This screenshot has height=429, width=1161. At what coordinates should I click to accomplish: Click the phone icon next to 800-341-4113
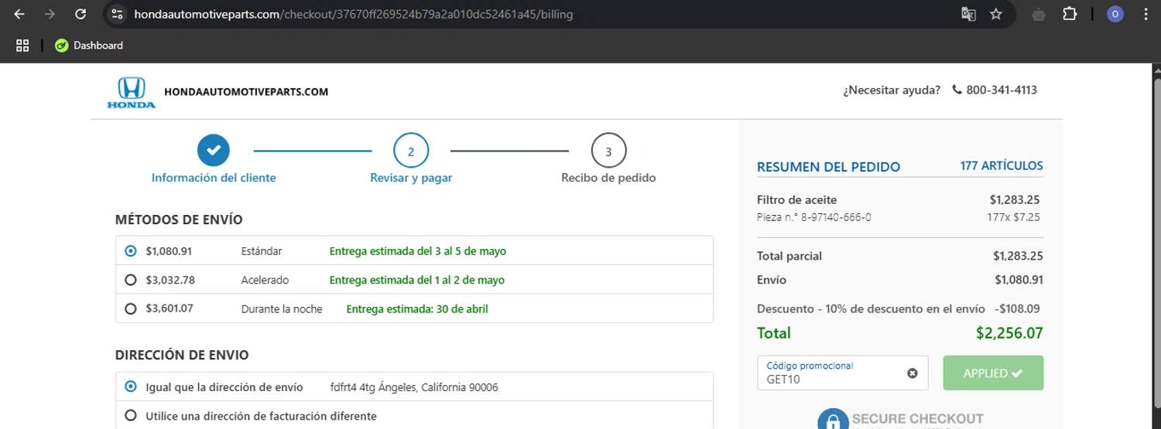[x=957, y=90]
